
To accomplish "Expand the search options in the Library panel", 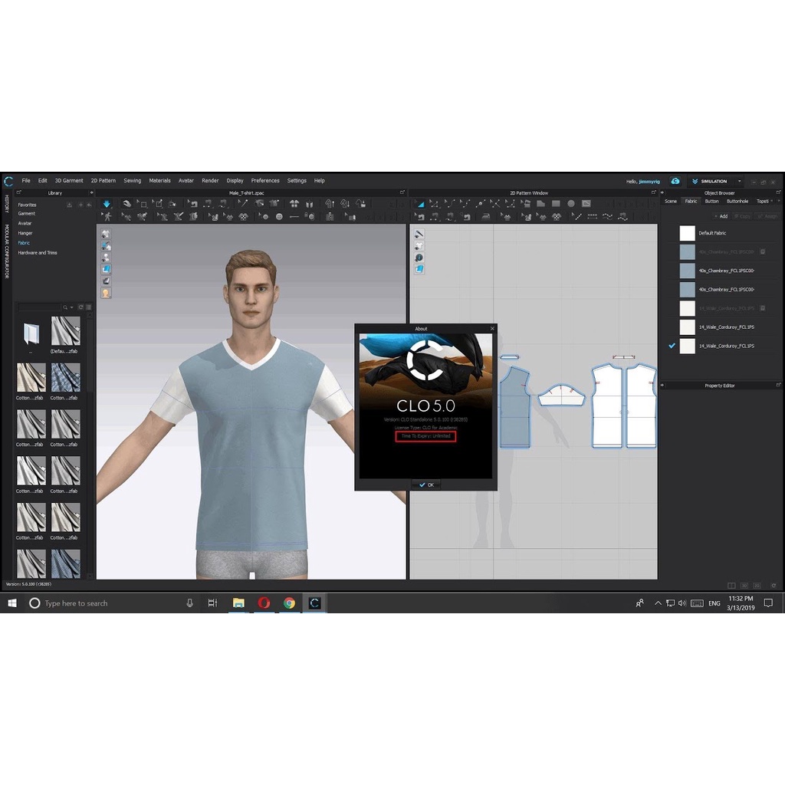I will point(72,307).
